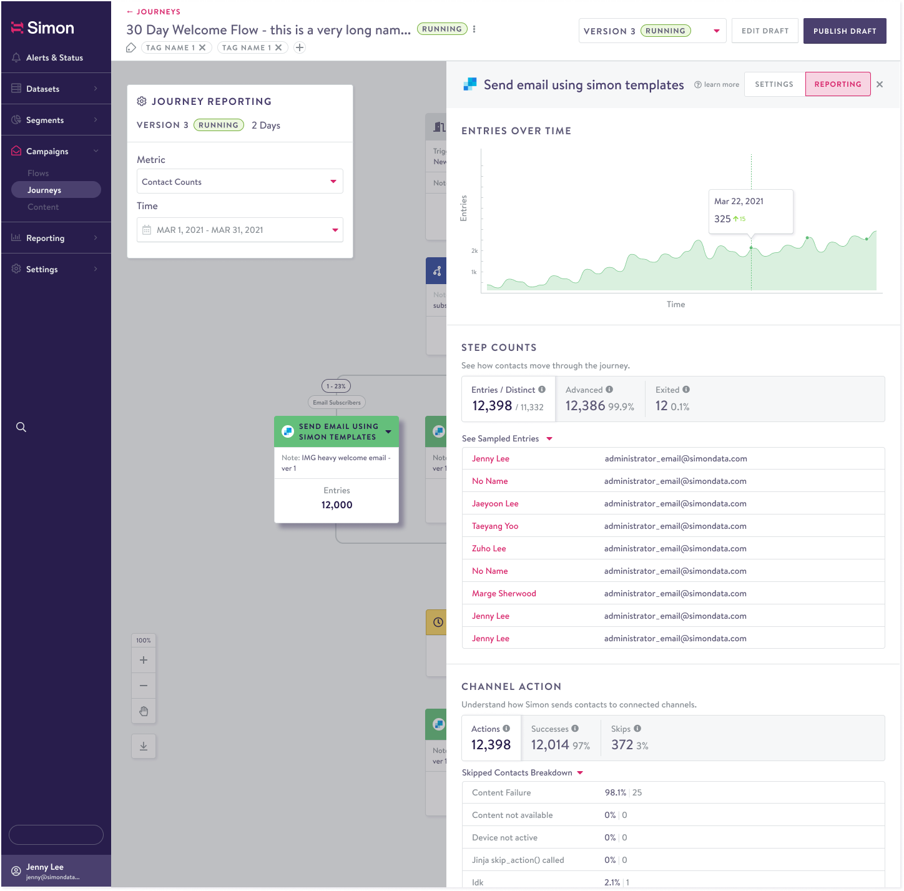
Task: Zoom out the canvas with minus button
Action: click(x=144, y=686)
